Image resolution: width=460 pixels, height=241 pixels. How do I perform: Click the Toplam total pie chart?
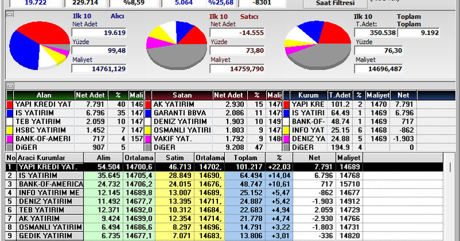coord(318,45)
